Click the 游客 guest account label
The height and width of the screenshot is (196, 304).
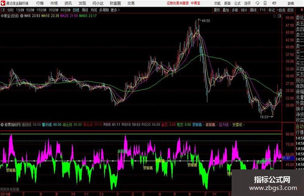[290, 3]
